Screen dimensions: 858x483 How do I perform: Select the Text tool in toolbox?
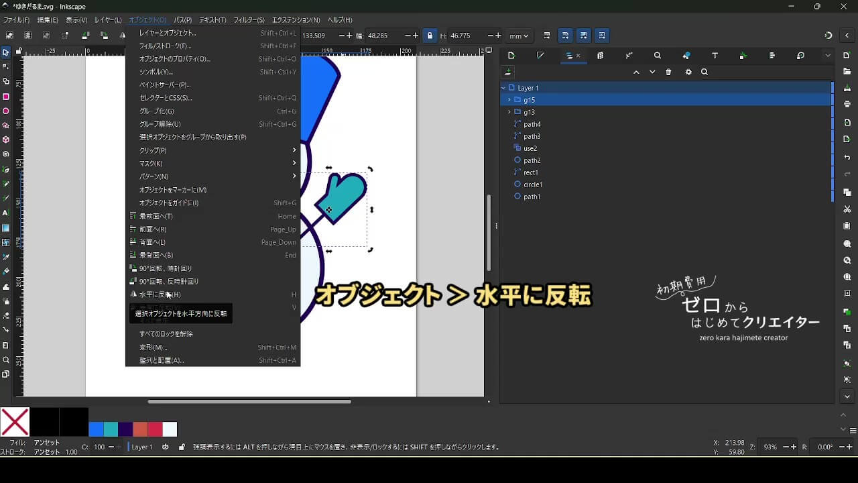(x=6, y=213)
